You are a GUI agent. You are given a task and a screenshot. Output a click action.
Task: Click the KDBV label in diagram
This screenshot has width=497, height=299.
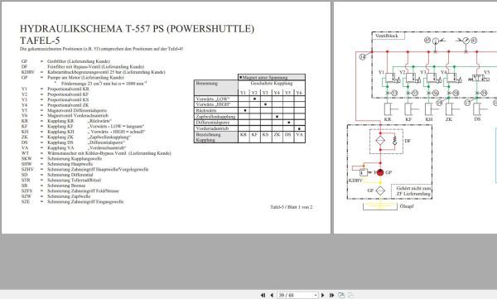pyautogui.click(x=355, y=181)
